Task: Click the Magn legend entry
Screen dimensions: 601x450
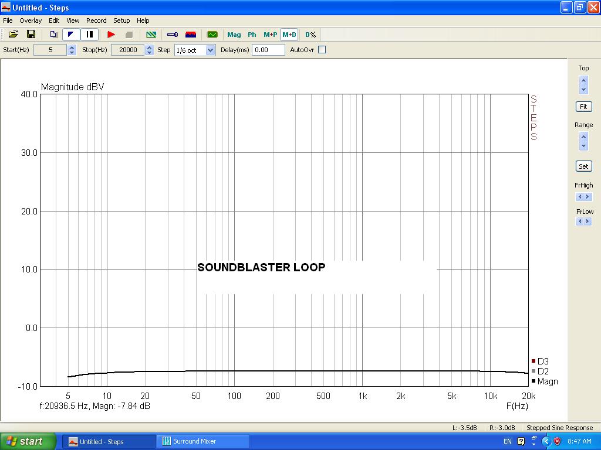Action: pyautogui.click(x=545, y=381)
